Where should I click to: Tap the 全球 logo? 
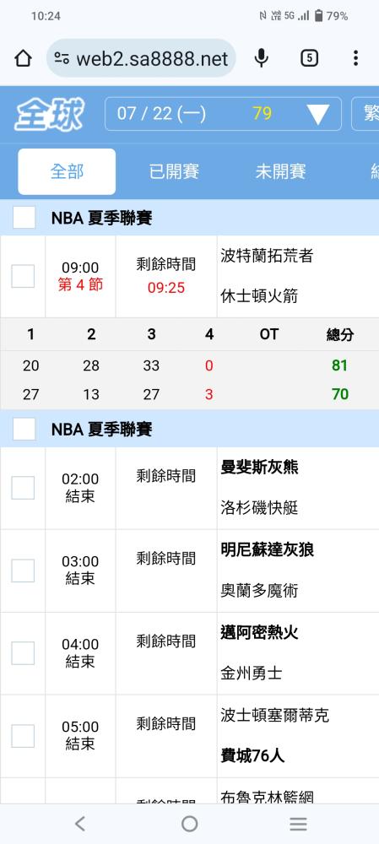50,114
